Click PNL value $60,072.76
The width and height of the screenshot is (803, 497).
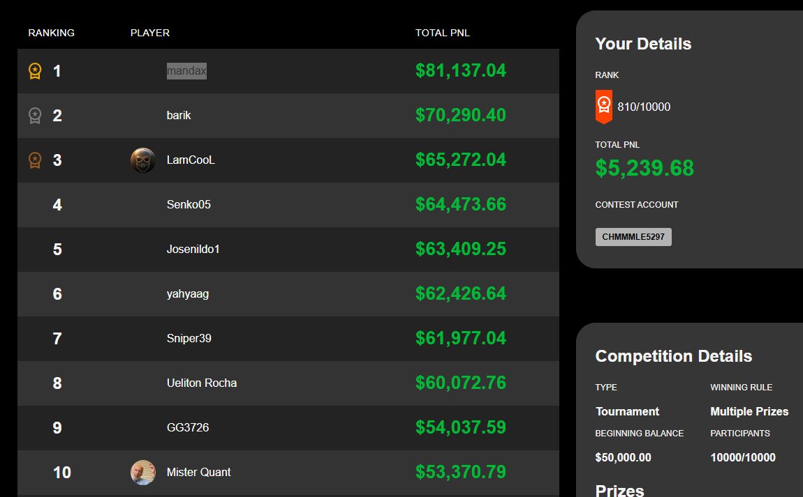[x=461, y=383]
